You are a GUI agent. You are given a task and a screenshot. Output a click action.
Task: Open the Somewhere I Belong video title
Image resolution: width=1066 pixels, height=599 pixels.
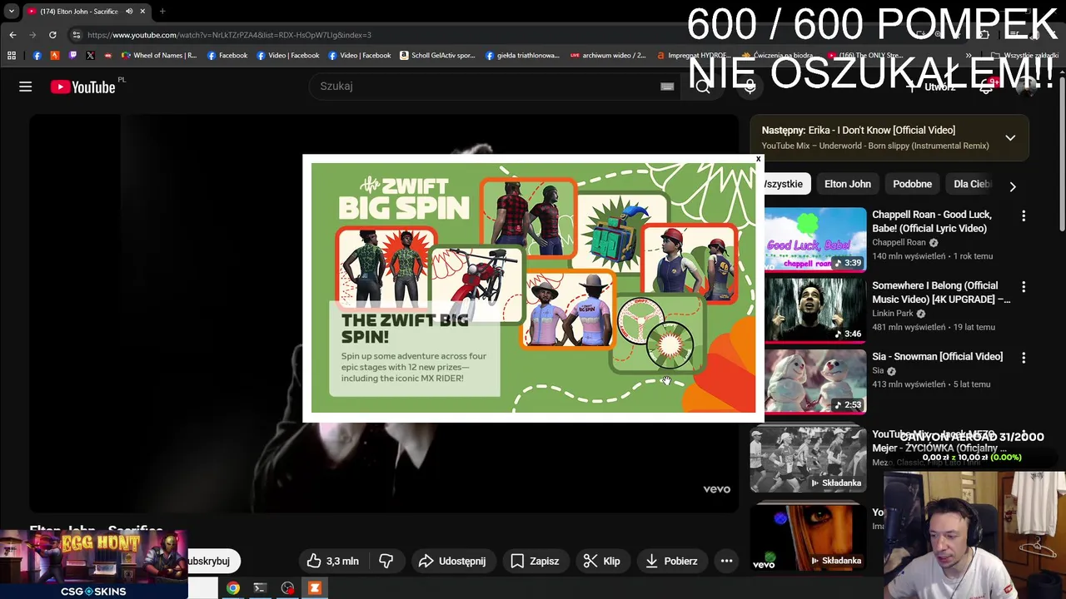941,292
